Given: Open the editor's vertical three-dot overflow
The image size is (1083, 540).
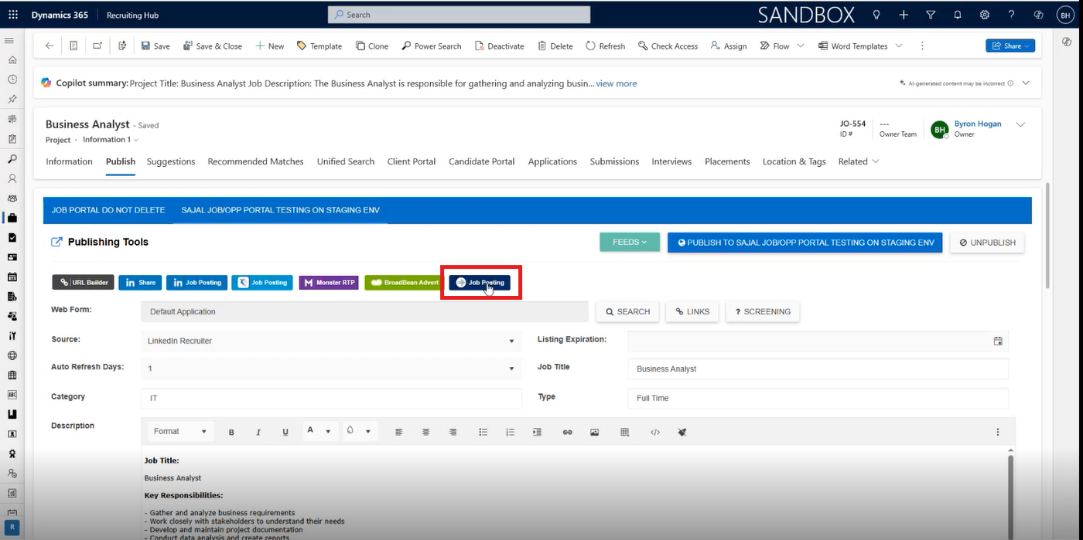Looking at the screenshot, I should pos(998,432).
